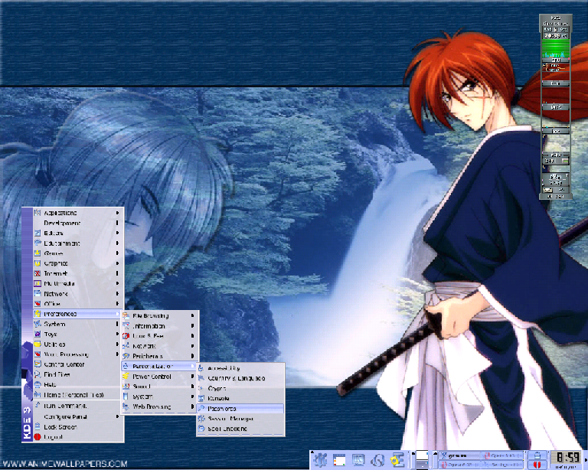Click the 8:59 panel clock
This screenshot has width=588, height=470.
(x=567, y=458)
